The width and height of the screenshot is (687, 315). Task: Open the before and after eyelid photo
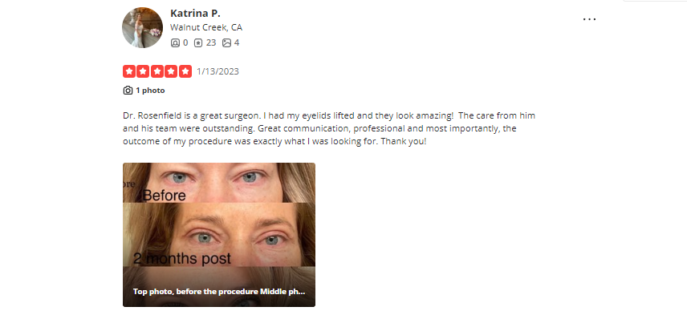pos(218,235)
